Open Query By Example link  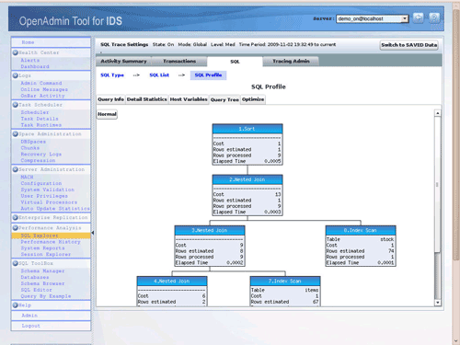click(x=46, y=296)
